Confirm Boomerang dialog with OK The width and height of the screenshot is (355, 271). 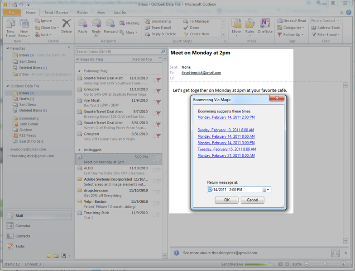click(x=226, y=200)
